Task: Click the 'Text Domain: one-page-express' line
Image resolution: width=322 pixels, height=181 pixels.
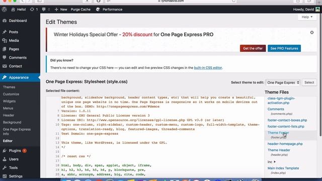Action: [90, 134]
